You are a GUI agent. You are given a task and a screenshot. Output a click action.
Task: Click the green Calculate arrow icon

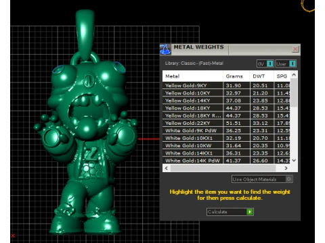250,212
